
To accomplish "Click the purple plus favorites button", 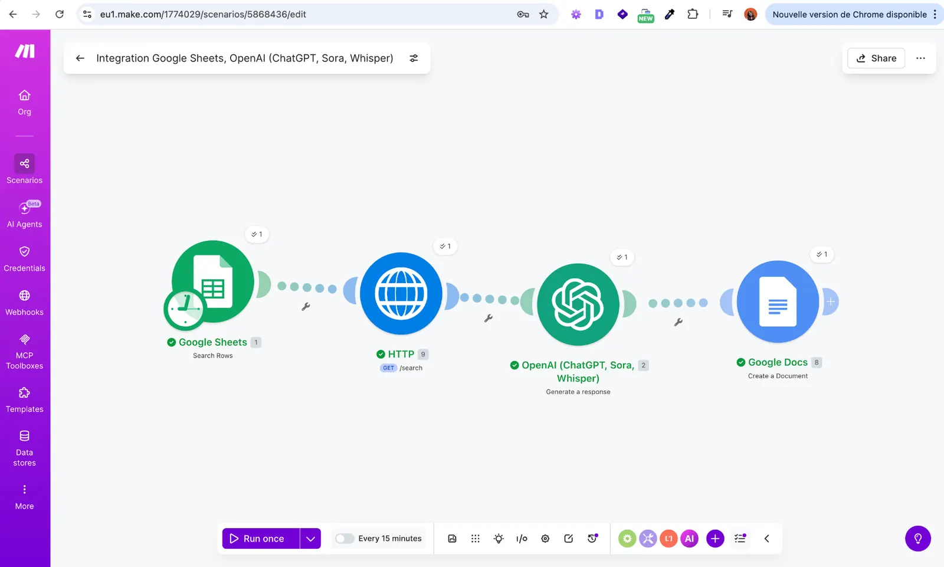I will click(715, 538).
